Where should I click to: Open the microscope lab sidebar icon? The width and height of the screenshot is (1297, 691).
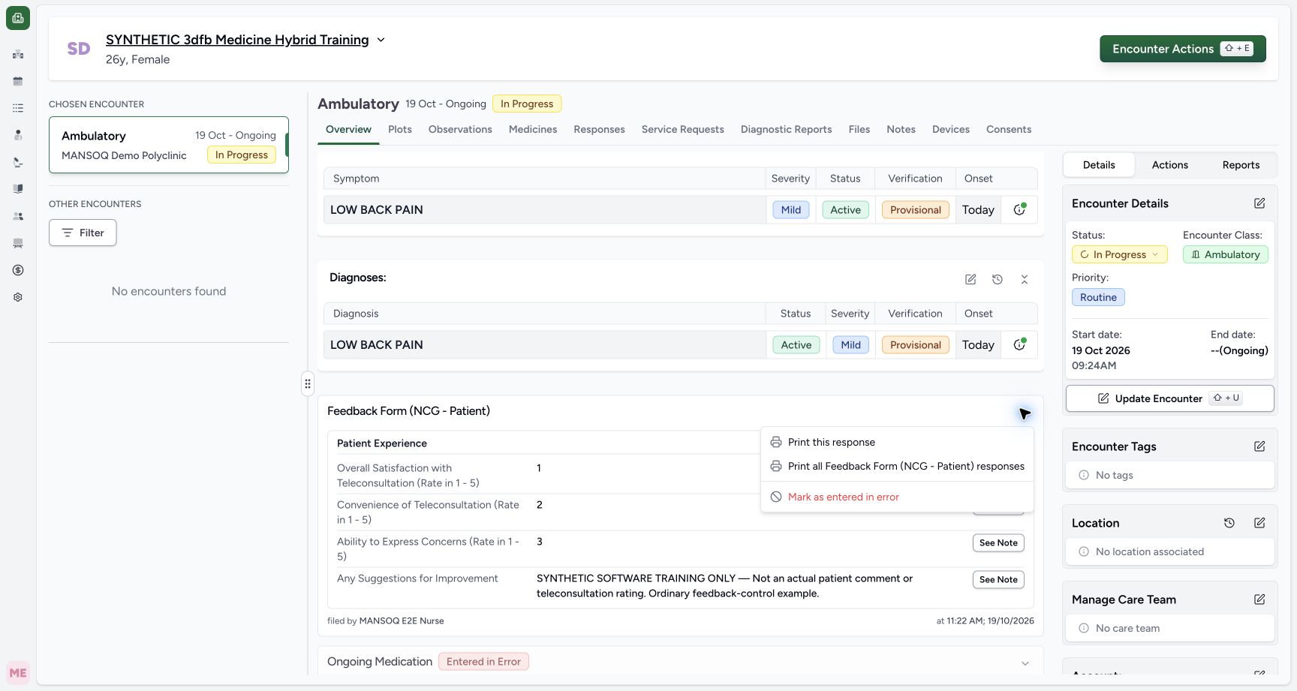18,162
